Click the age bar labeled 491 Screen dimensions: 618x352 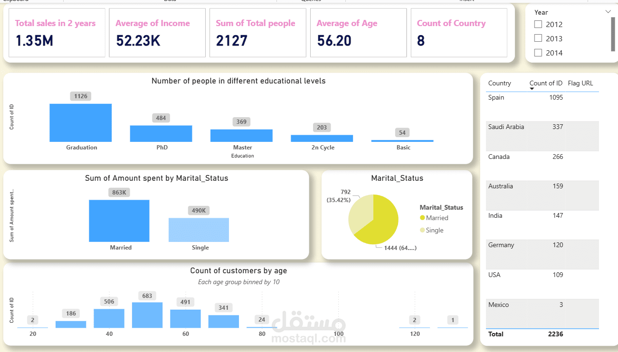tap(186, 319)
